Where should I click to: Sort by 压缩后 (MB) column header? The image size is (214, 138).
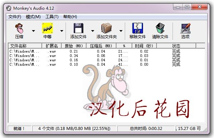tap(101, 46)
